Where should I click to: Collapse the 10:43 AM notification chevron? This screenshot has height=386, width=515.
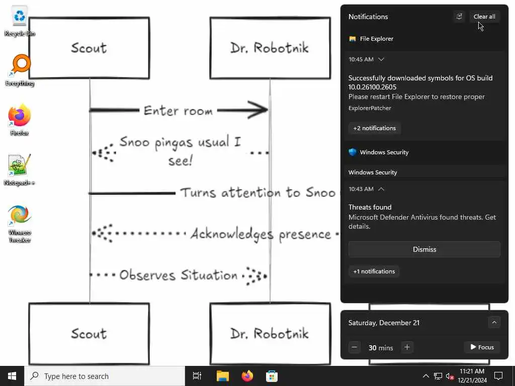(x=381, y=189)
